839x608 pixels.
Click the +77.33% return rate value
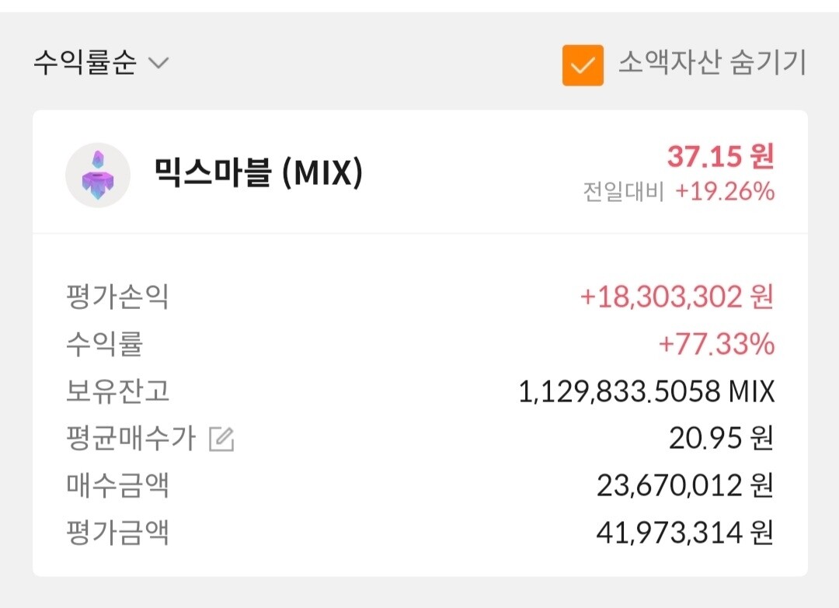click(x=716, y=344)
